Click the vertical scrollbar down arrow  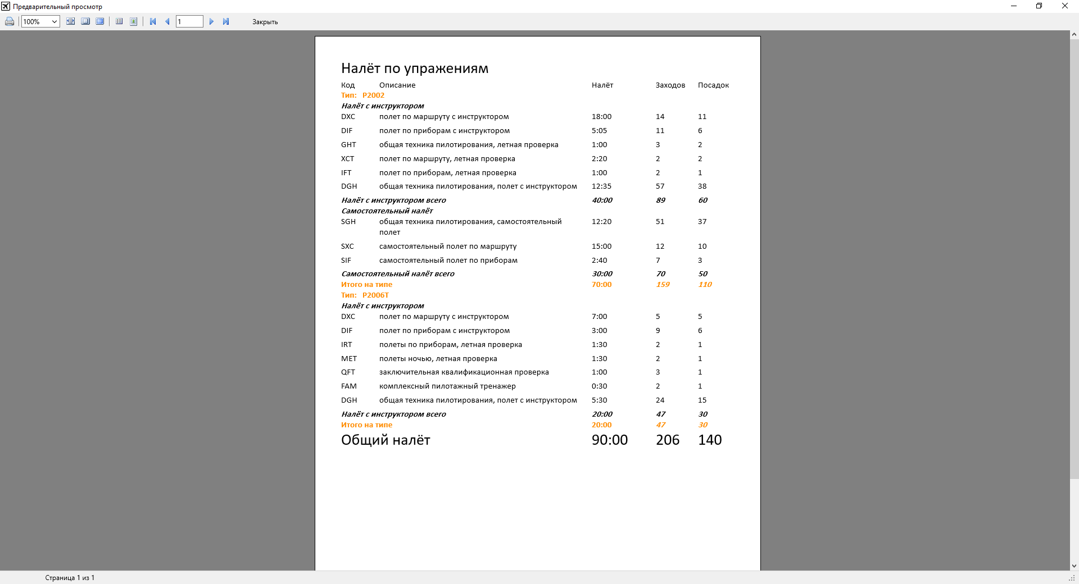coord(1074,566)
